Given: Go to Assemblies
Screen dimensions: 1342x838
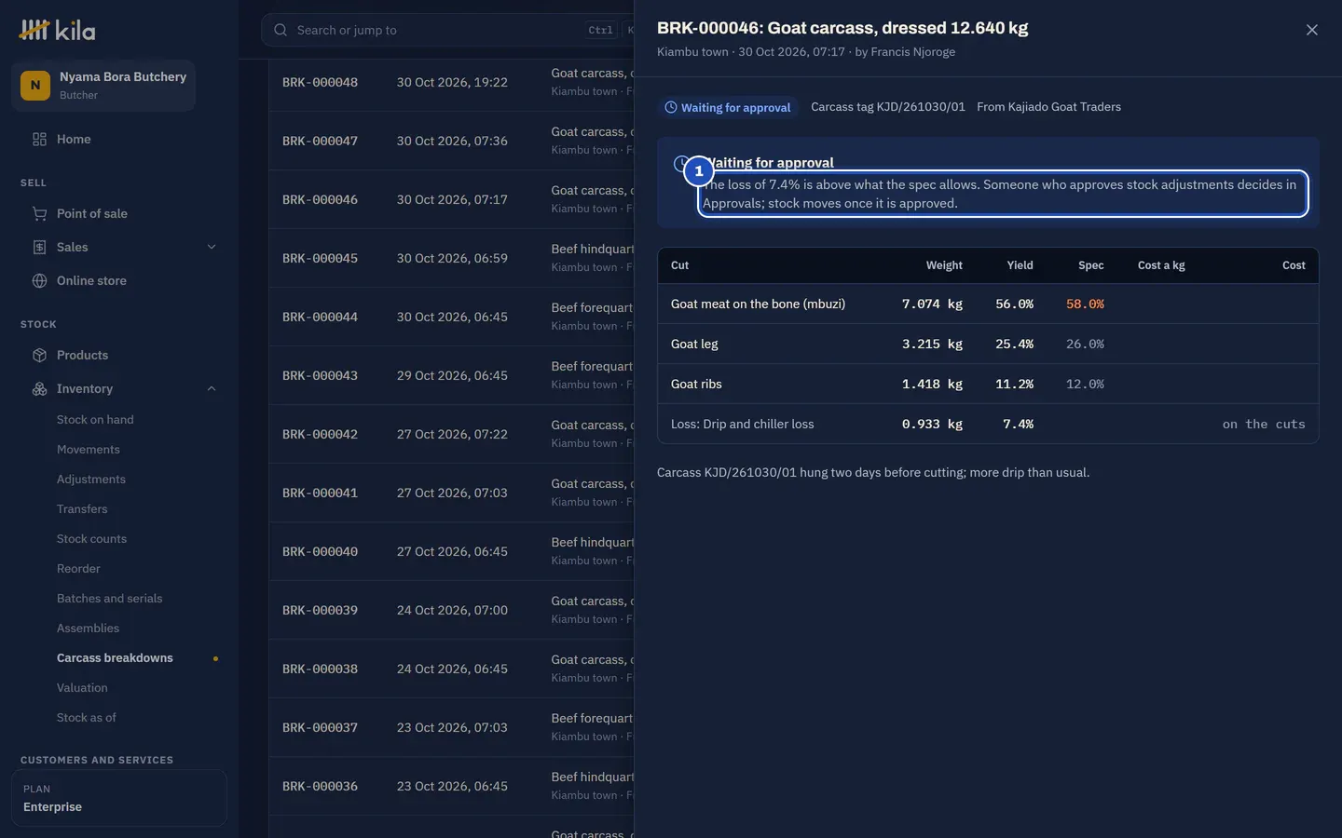Looking at the screenshot, I should (x=88, y=628).
